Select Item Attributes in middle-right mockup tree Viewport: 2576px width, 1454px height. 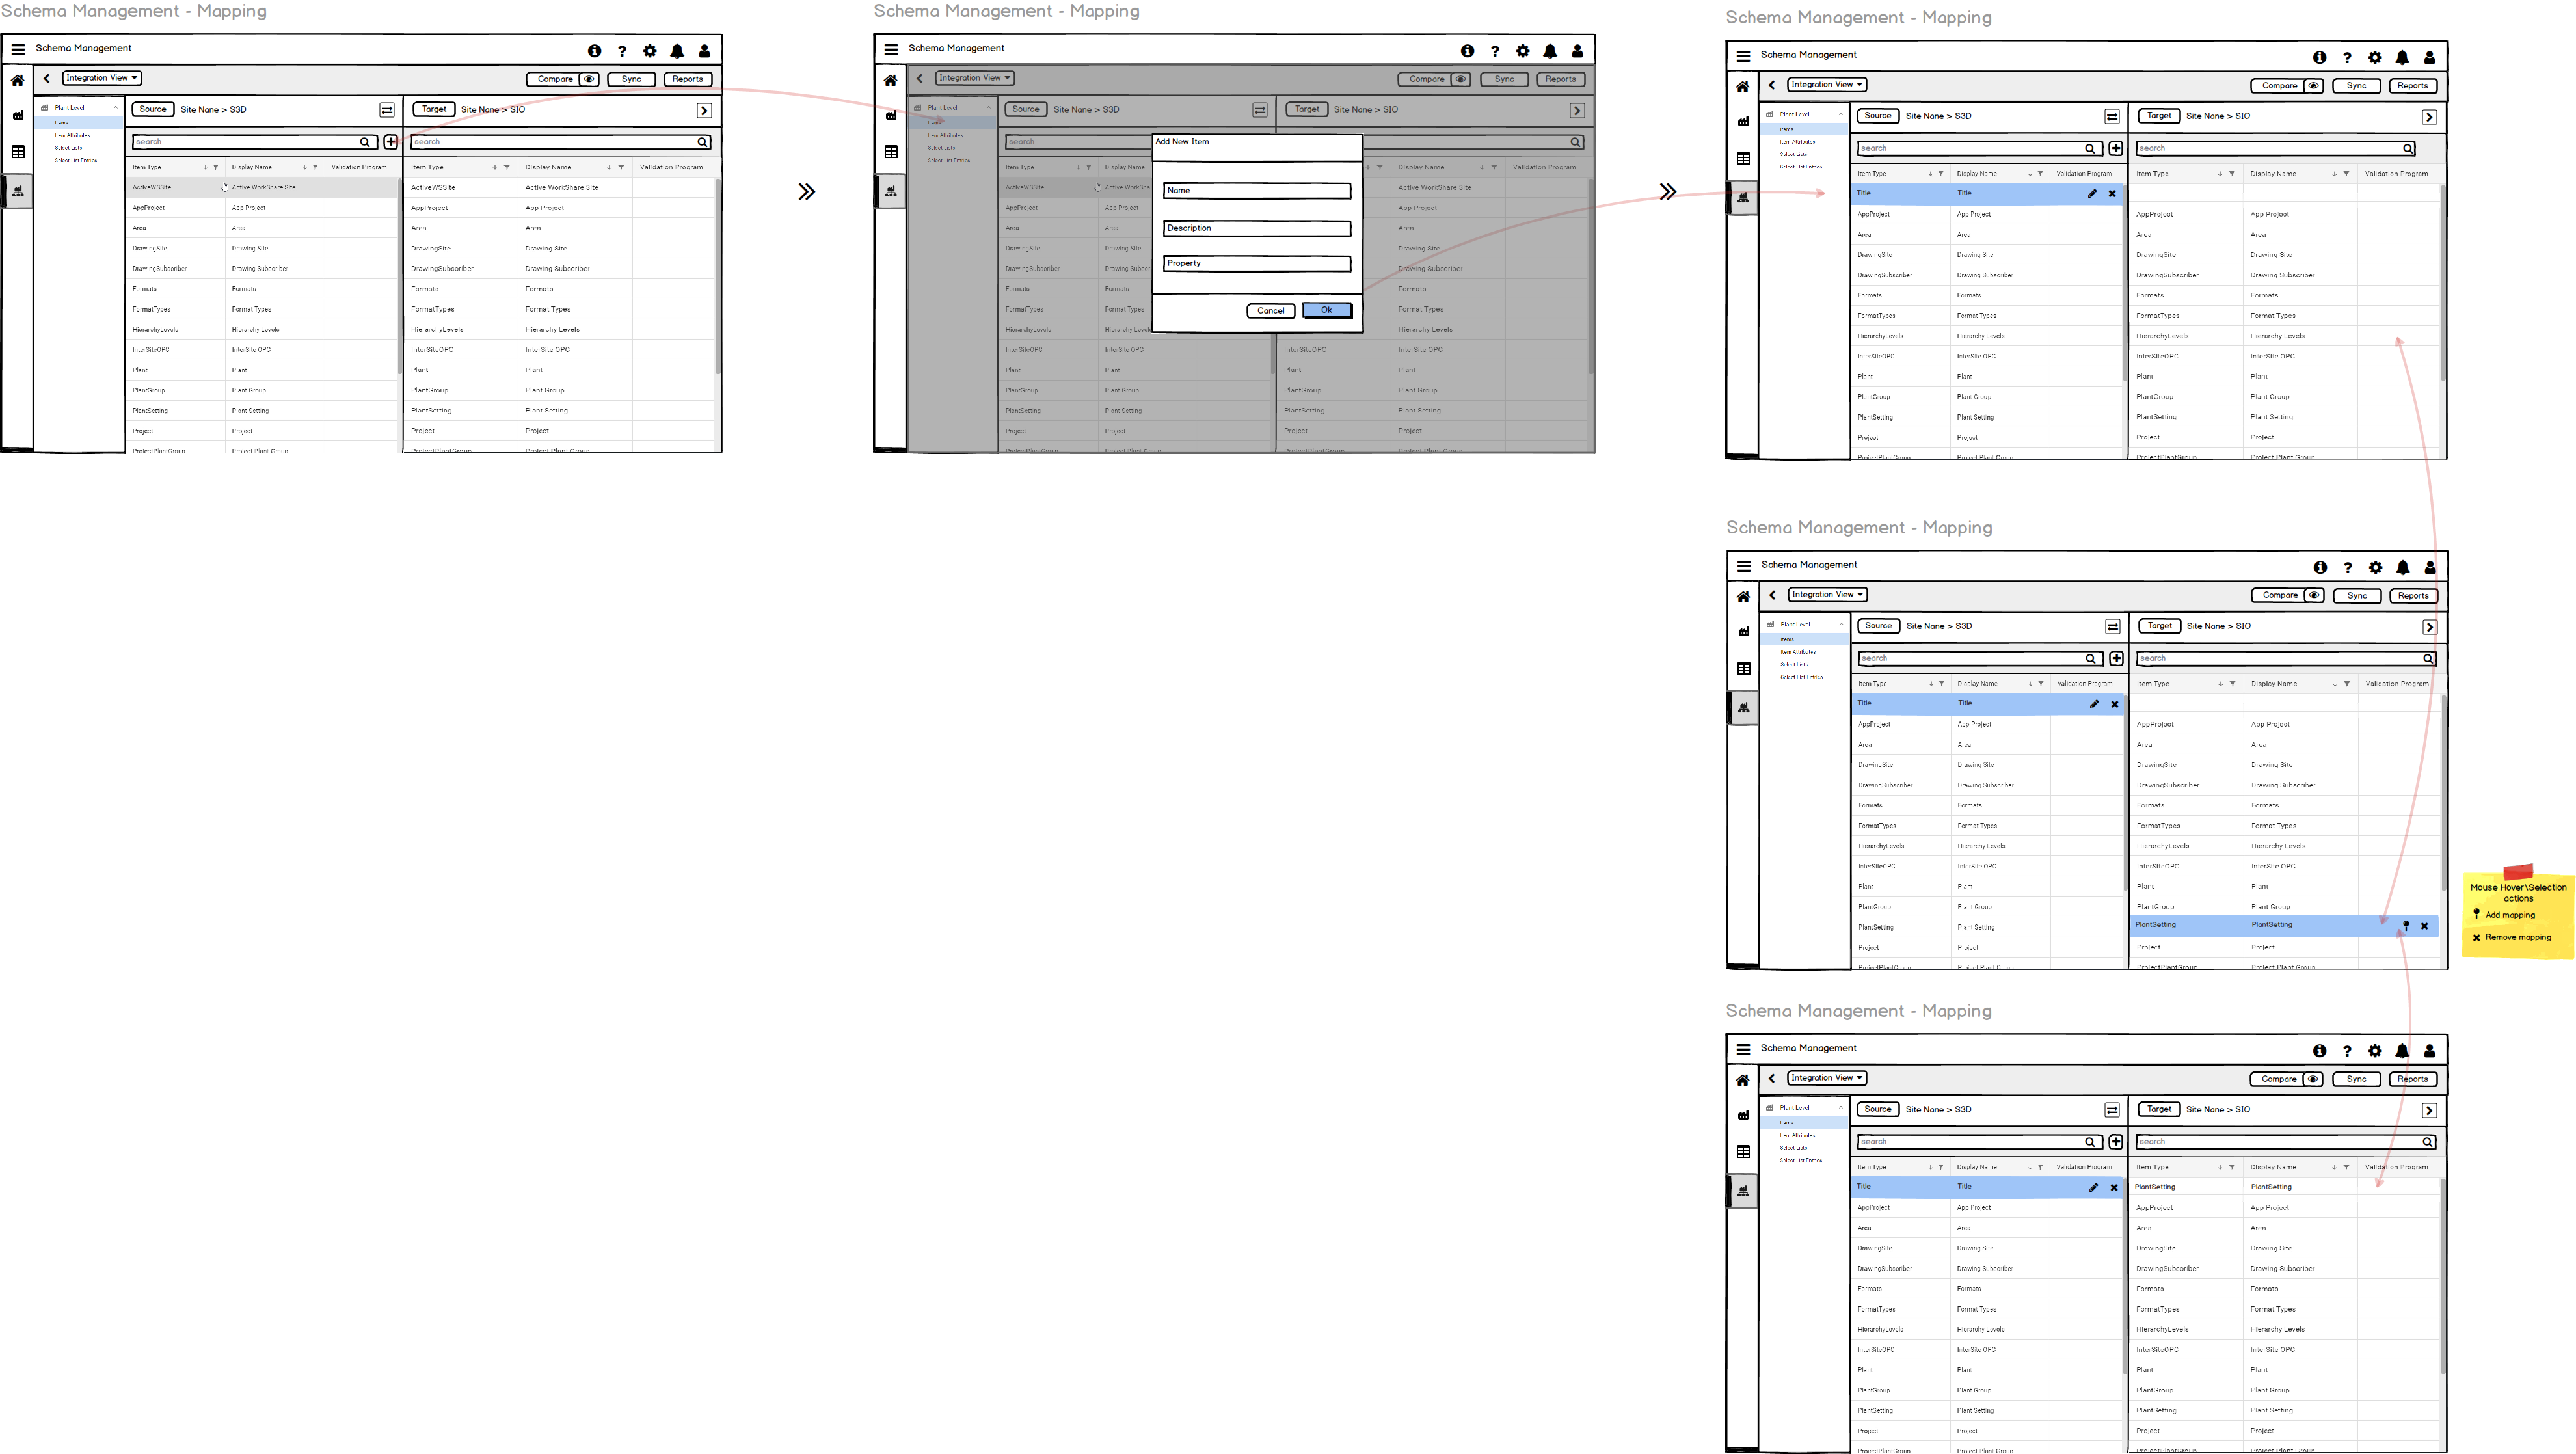(x=1798, y=652)
